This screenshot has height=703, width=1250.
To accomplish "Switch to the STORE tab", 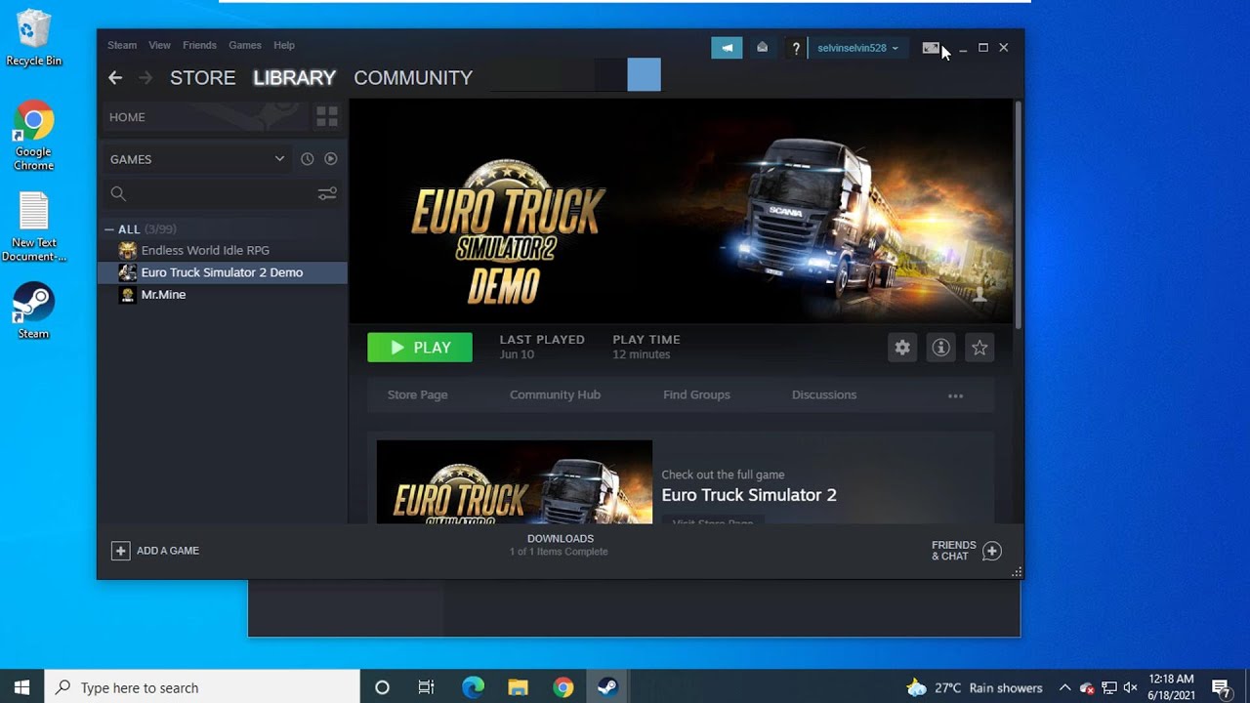I will pyautogui.click(x=203, y=78).
